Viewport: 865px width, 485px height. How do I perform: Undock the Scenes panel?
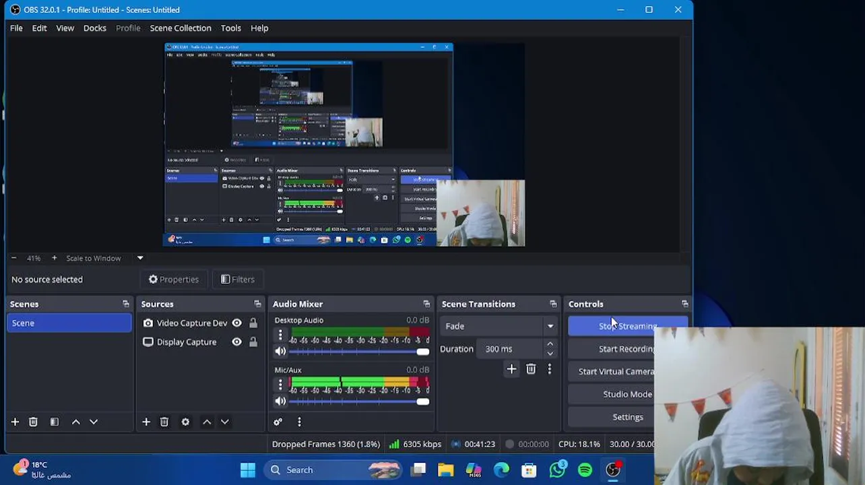125,304
